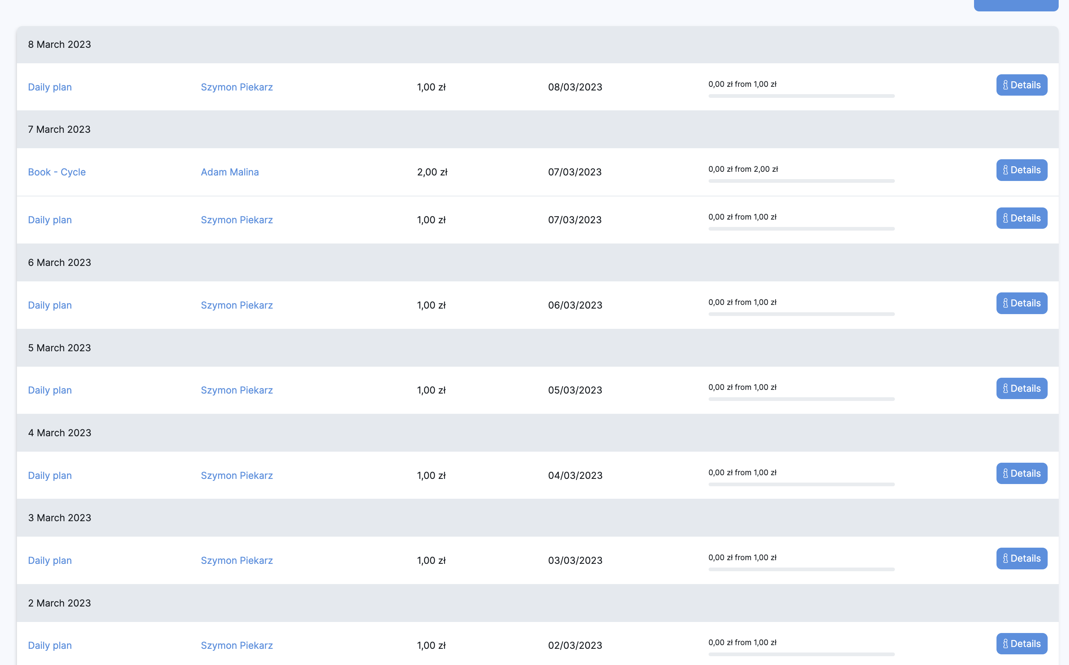The width and height of the screenshot is (1069, 665).
Task: Open the Book - Cycle link
Action: [x=57, y=172]
